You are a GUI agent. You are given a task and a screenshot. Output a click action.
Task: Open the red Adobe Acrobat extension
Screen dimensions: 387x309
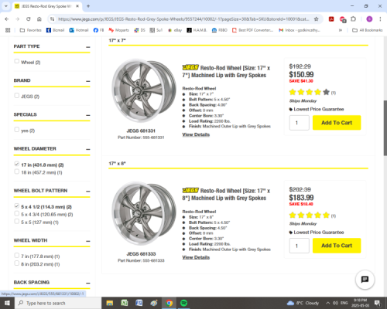pyautogui.click(x=331, y=19)
